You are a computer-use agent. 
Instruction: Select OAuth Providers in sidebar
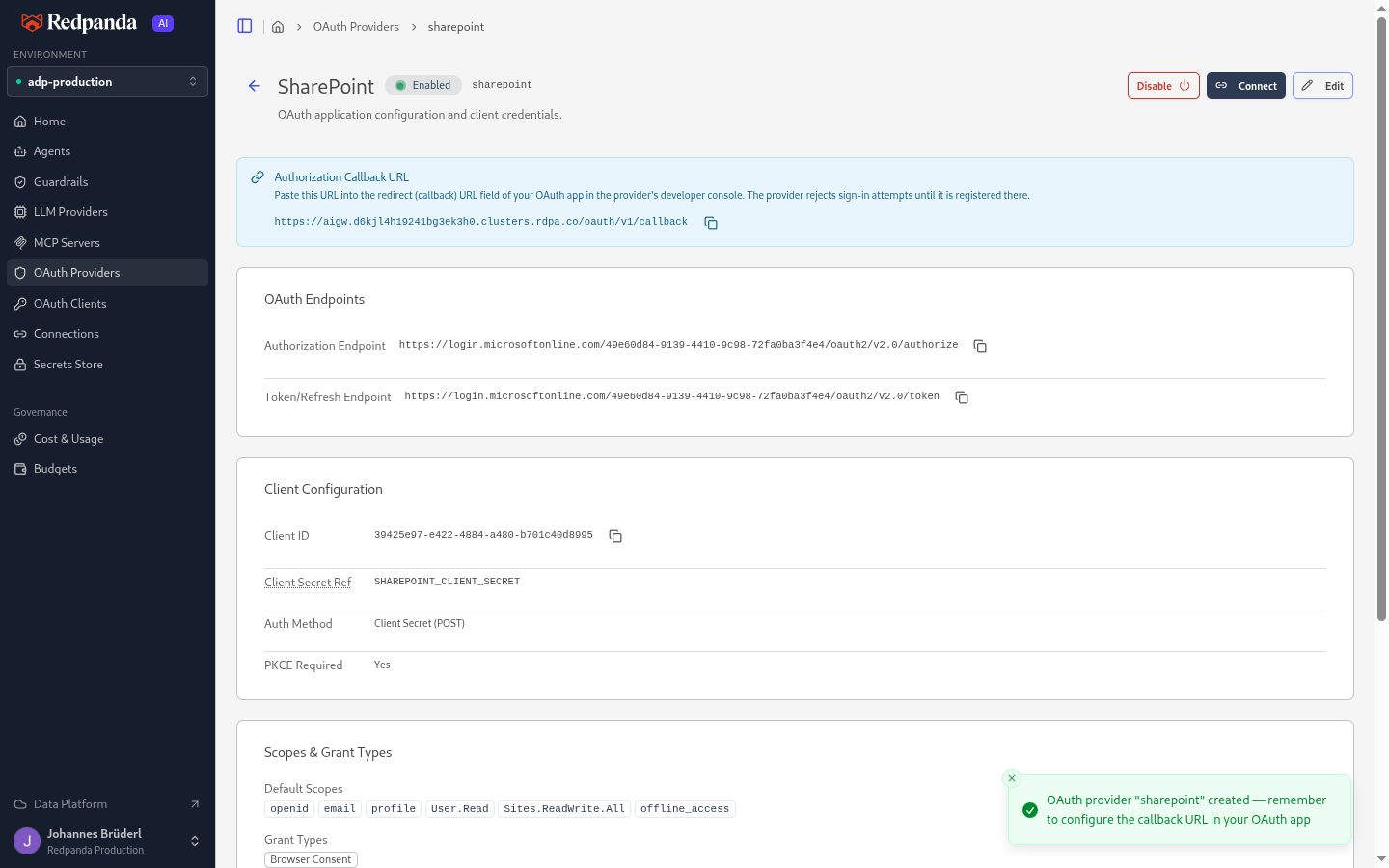click(x=107, y=273)
